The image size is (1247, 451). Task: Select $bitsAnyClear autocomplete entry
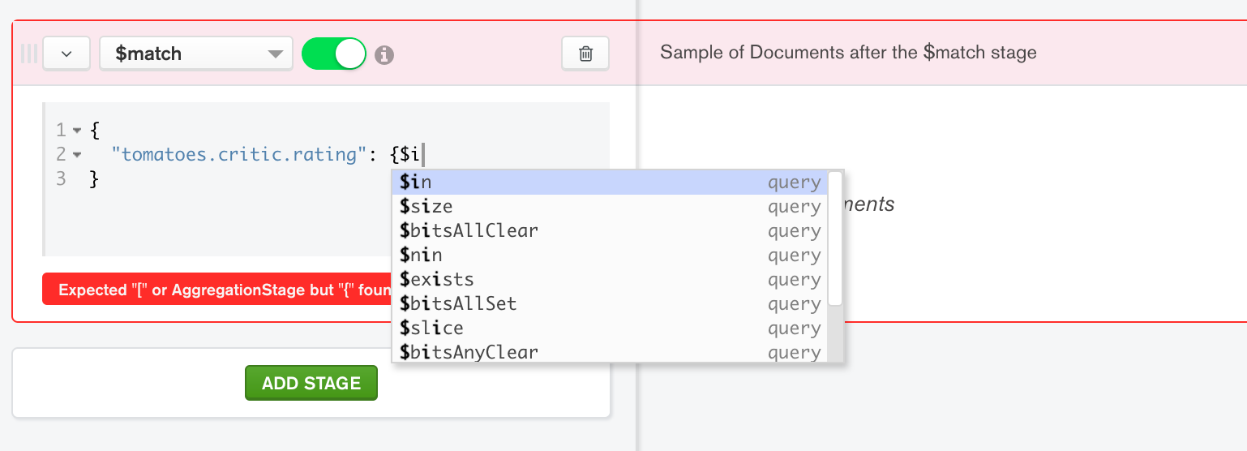pos(610,351)
